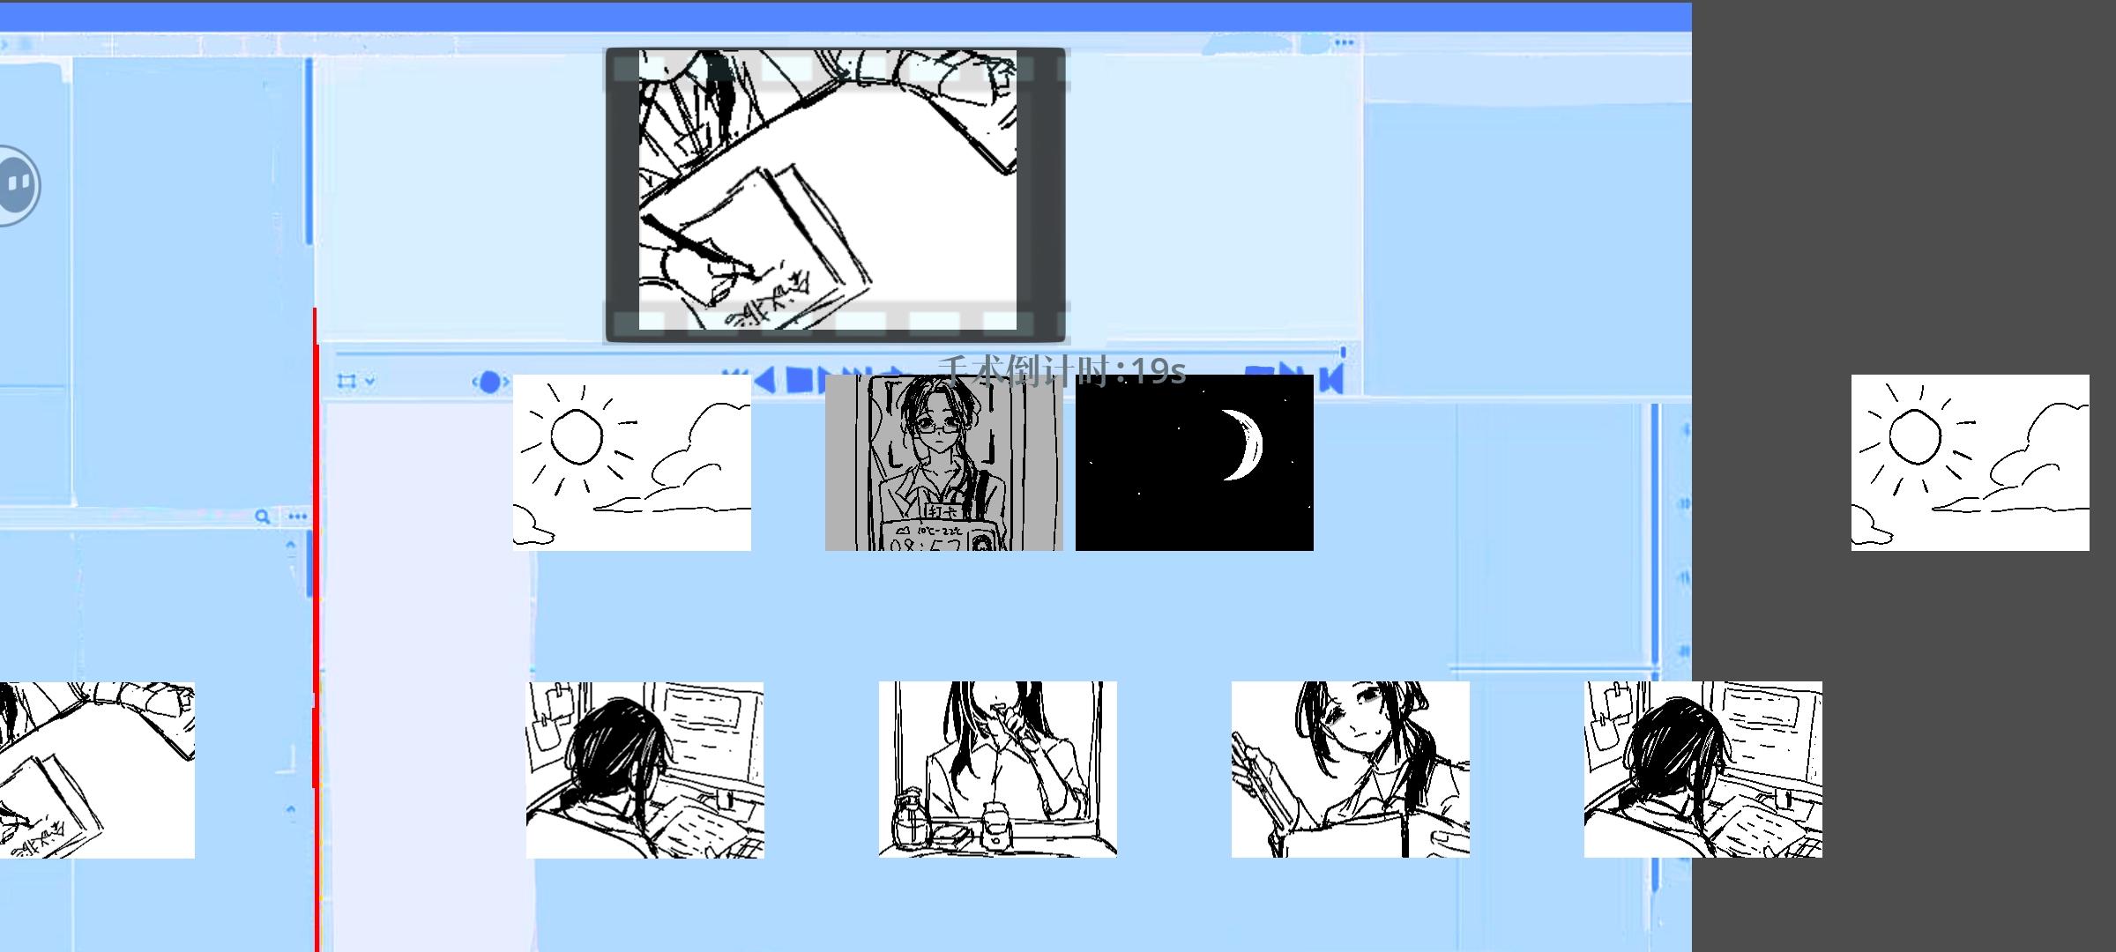This screenshot has height=952, width=2116.
Task: Click the step-back triangle playback button
Action: 765,380
